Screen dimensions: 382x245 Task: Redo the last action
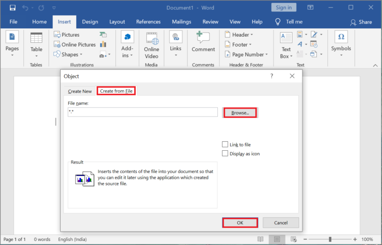[x=41, y=8]
